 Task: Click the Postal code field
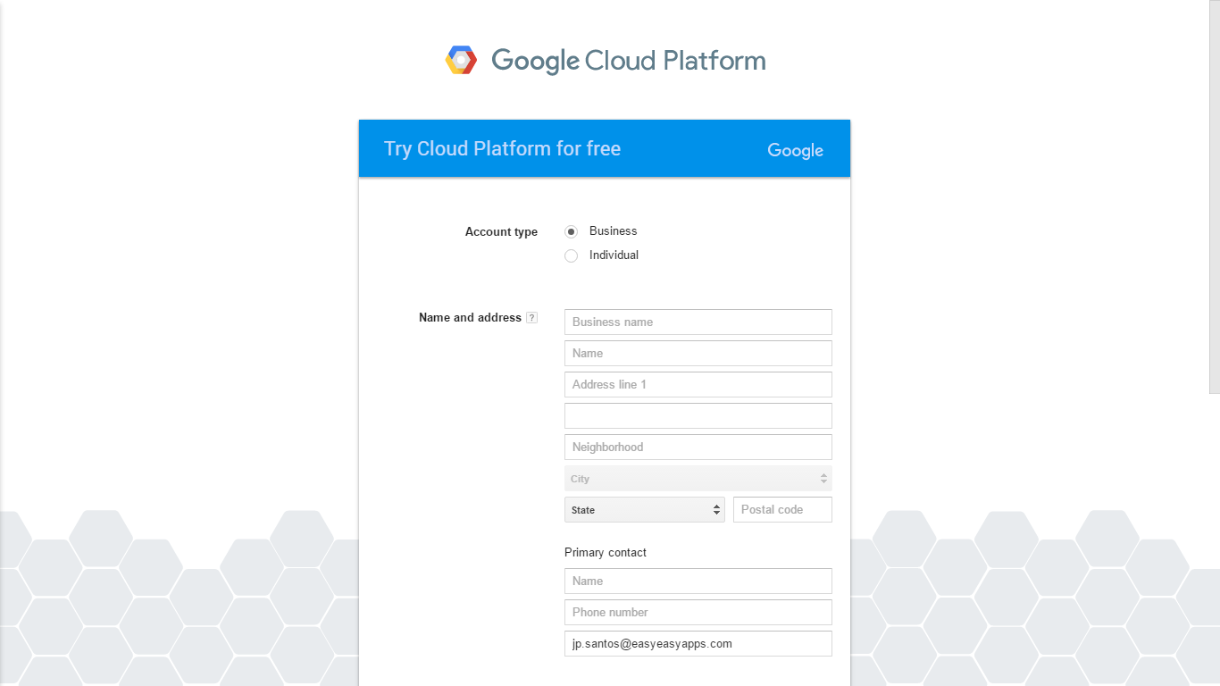coord(782,509)
